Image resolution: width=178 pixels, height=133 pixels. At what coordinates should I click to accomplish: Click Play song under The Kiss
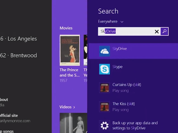pyautogui.click(x=120, y=110)
